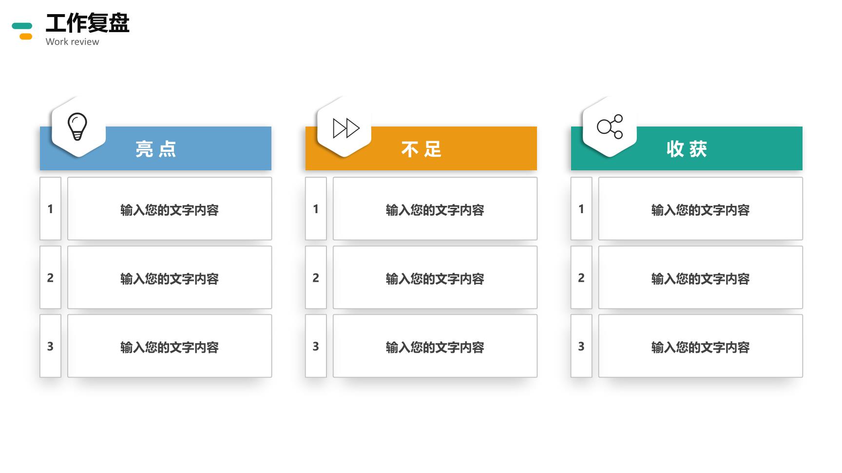842x473 pixels.
Task: Click number 1 box under 亮点
Action: click(x=50, y=209)
